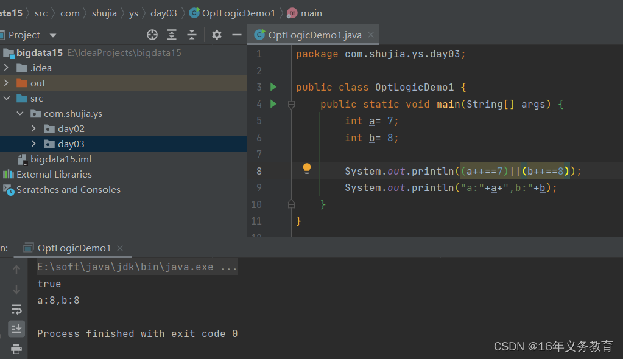Expand all in Project panel
Screen dimensions: 623x359
click(172, 35)
